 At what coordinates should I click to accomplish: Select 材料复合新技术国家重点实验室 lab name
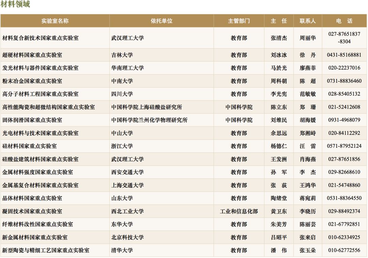(x=41, y=38)
